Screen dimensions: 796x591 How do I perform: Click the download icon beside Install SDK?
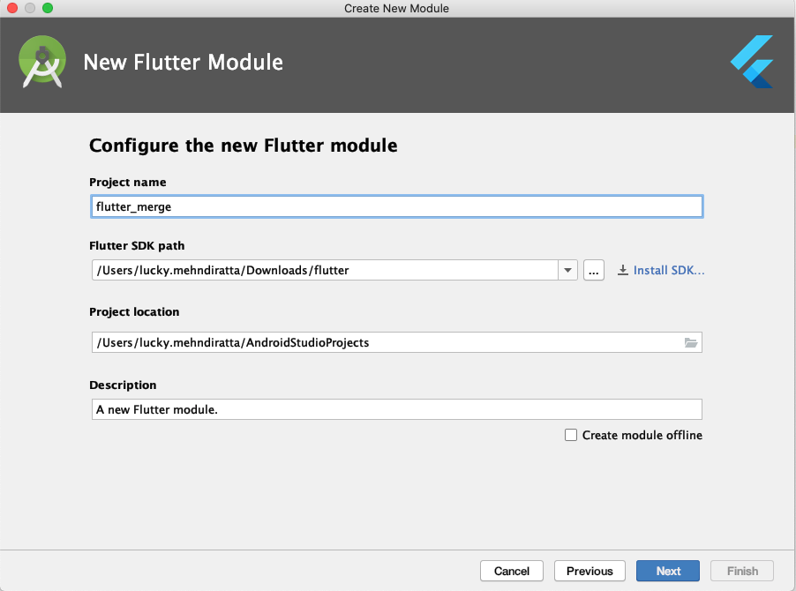[622, 270]
